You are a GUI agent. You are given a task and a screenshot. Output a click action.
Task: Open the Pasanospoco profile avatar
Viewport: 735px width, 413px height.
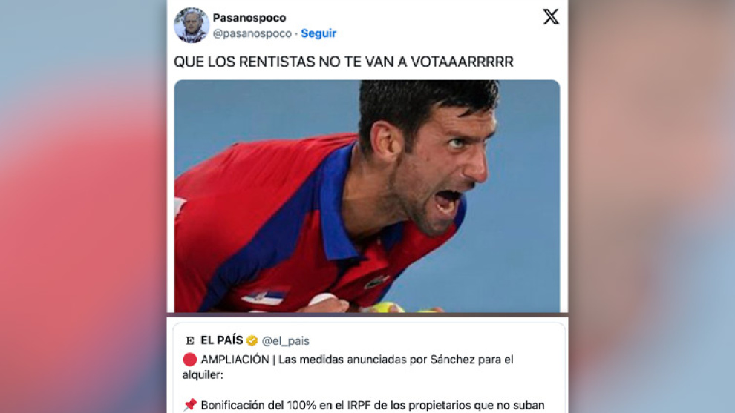click(192, 25)
